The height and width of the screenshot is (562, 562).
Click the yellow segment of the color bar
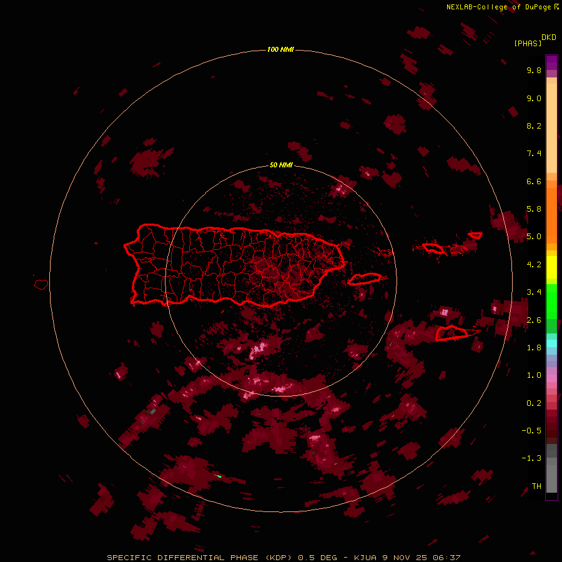tap(551, 267)
